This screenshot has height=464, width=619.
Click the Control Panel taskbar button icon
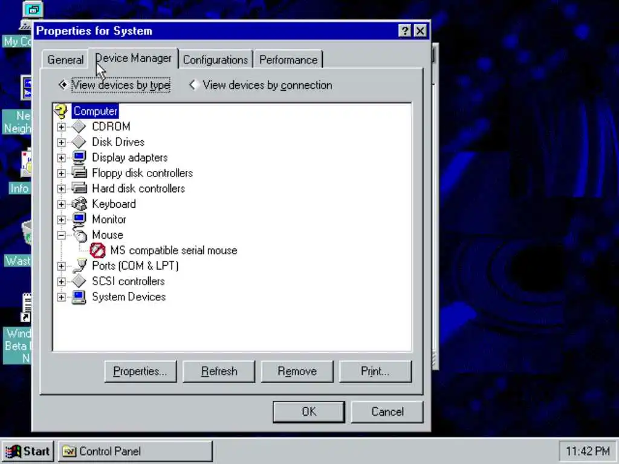69,451
